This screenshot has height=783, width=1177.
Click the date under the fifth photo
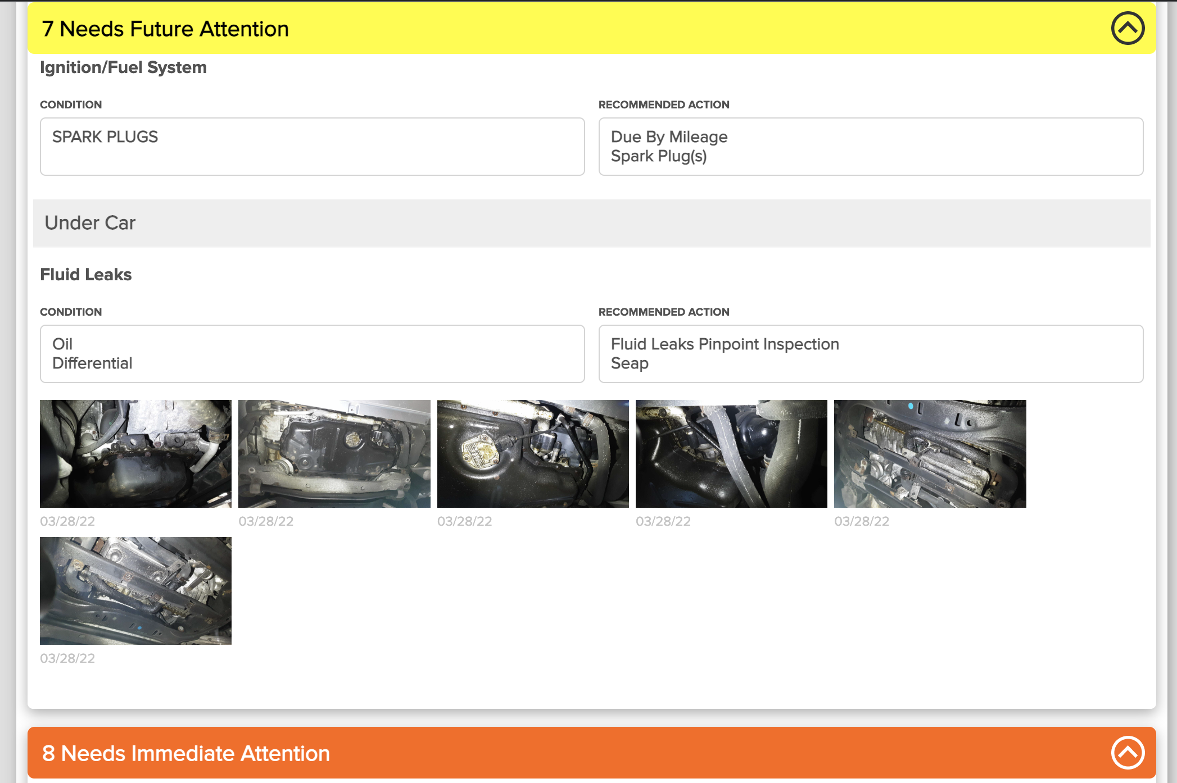862,521
